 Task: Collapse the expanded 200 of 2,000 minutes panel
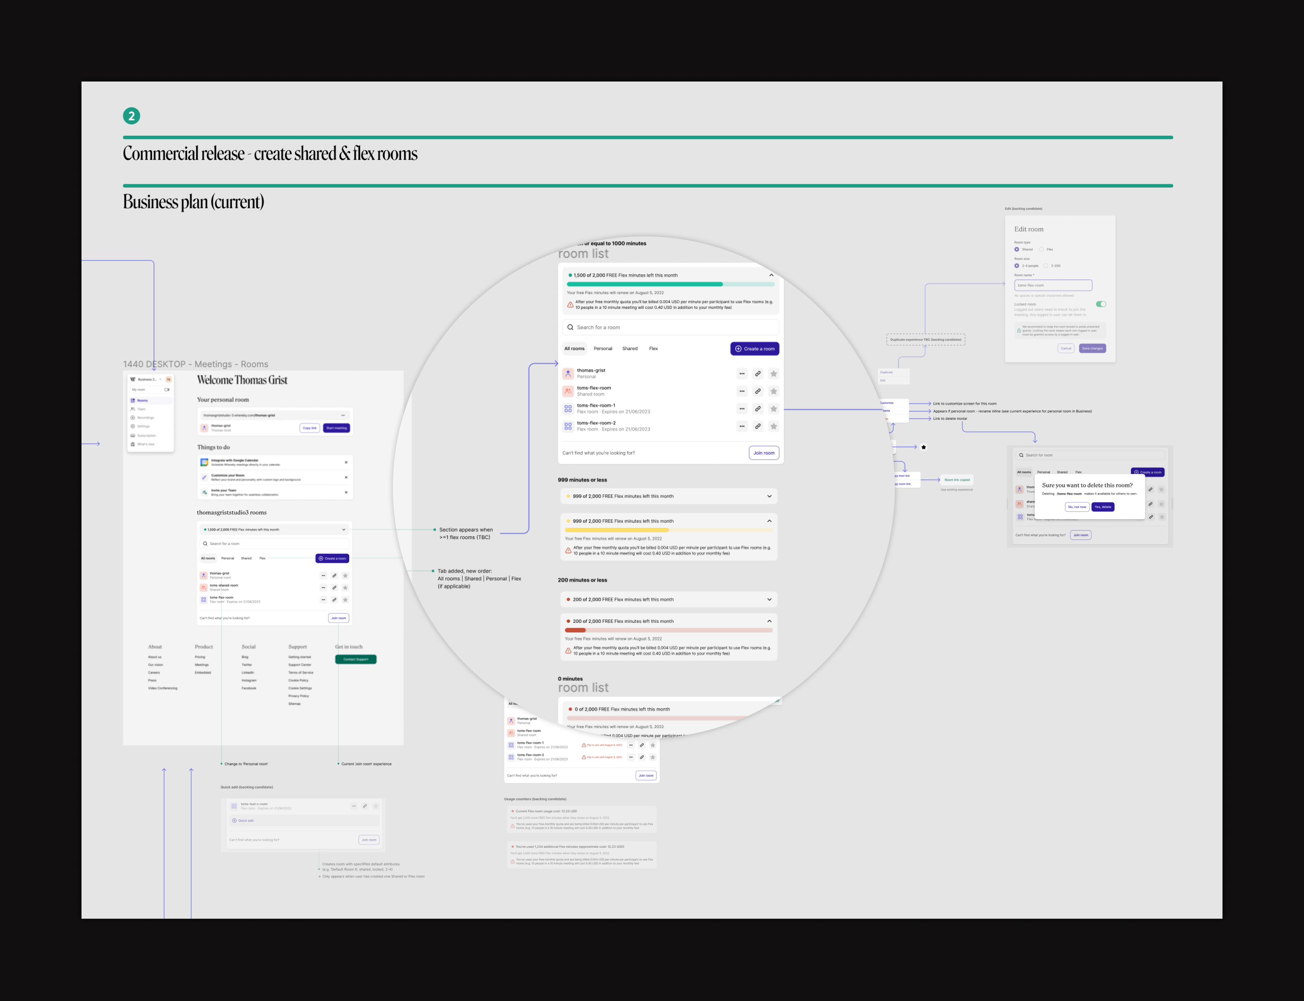[769, 621]
